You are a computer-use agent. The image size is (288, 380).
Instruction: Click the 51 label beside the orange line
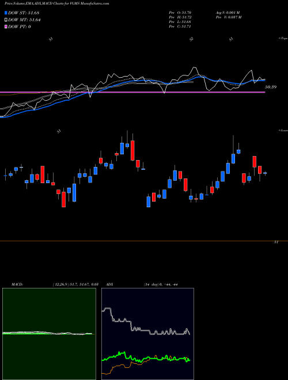click(276, 242)
